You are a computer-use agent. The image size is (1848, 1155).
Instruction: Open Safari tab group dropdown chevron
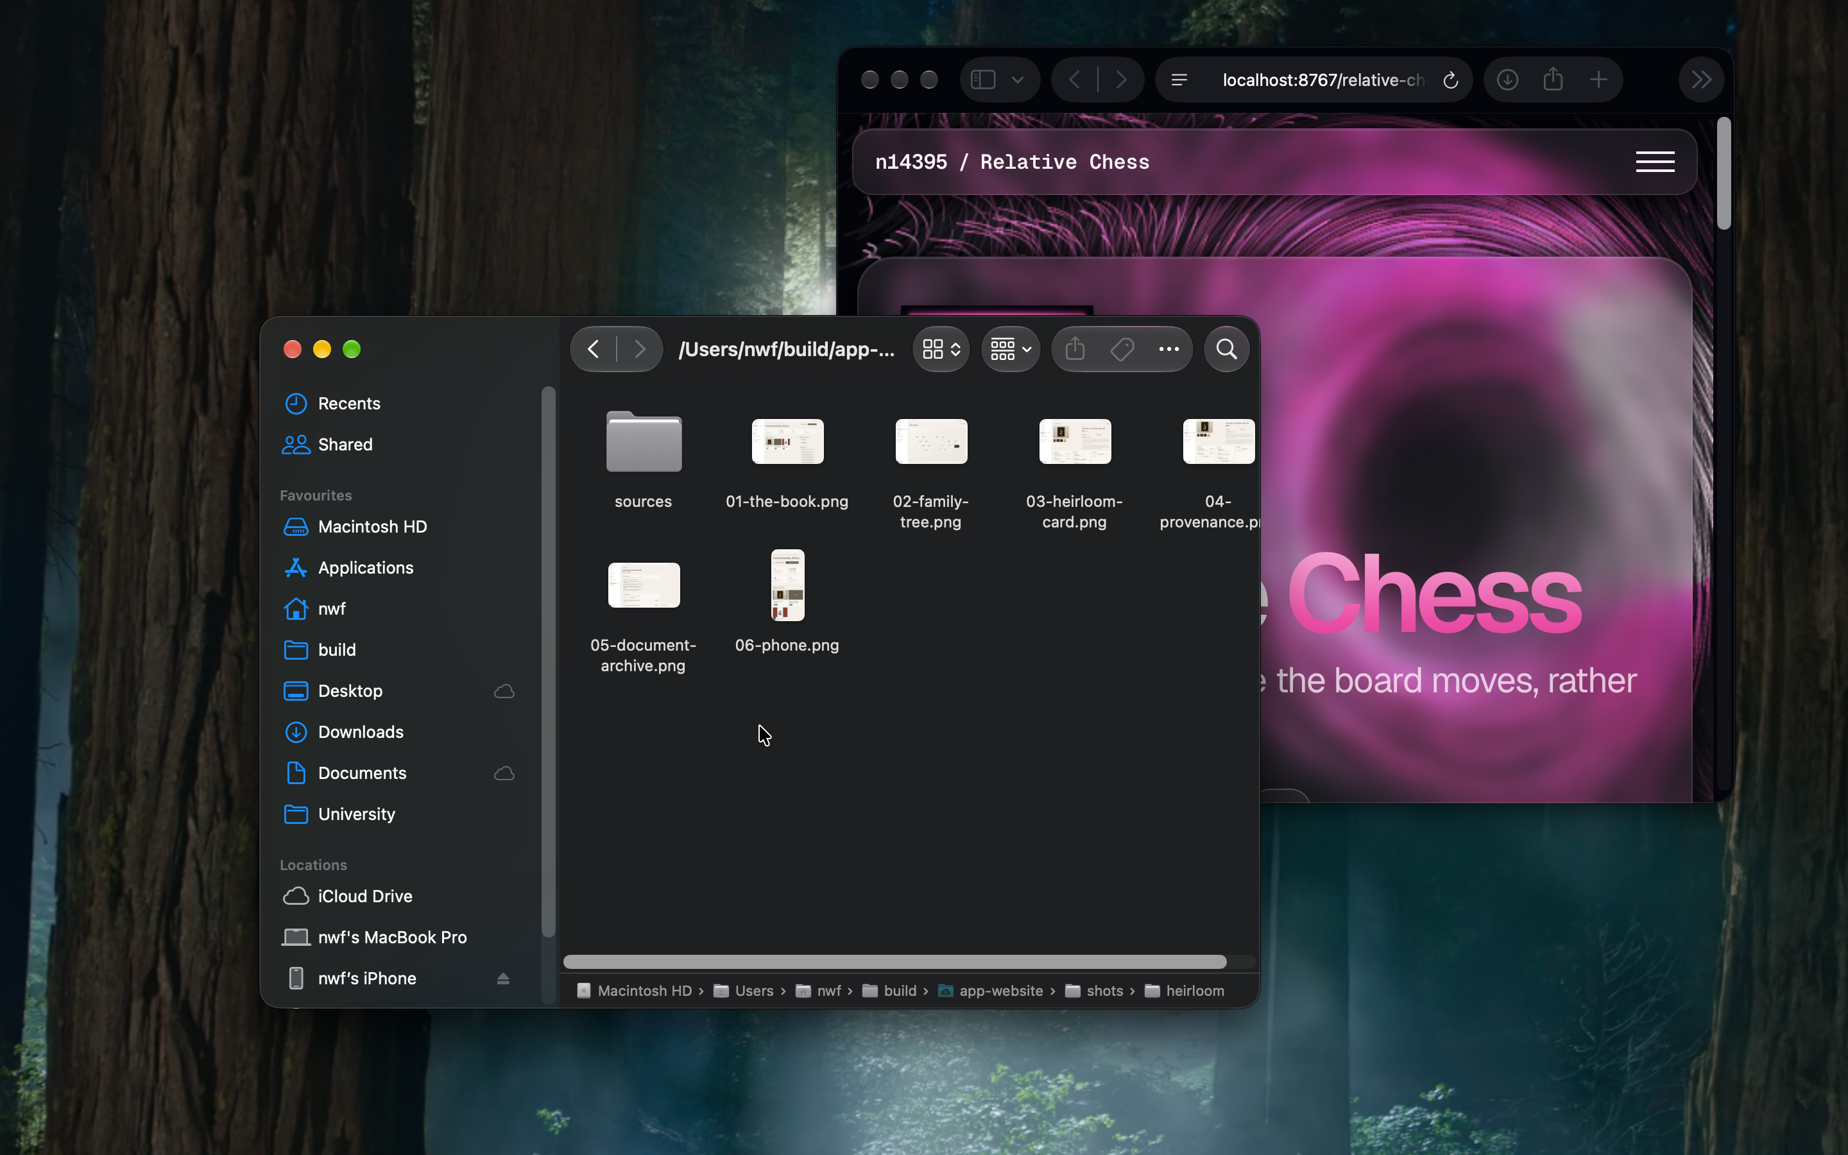pos(1017,80)
